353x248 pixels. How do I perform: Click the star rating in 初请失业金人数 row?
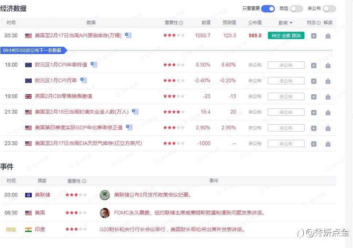click(x=174, y=112)
